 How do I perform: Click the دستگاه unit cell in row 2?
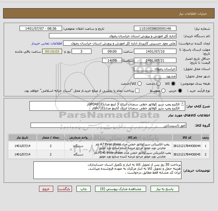(x=78, y=155)
